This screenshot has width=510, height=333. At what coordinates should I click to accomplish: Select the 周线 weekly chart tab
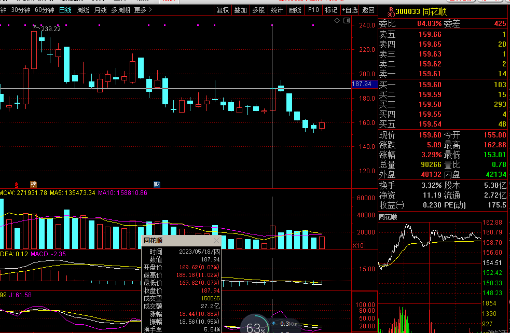[x=83, y=10]
